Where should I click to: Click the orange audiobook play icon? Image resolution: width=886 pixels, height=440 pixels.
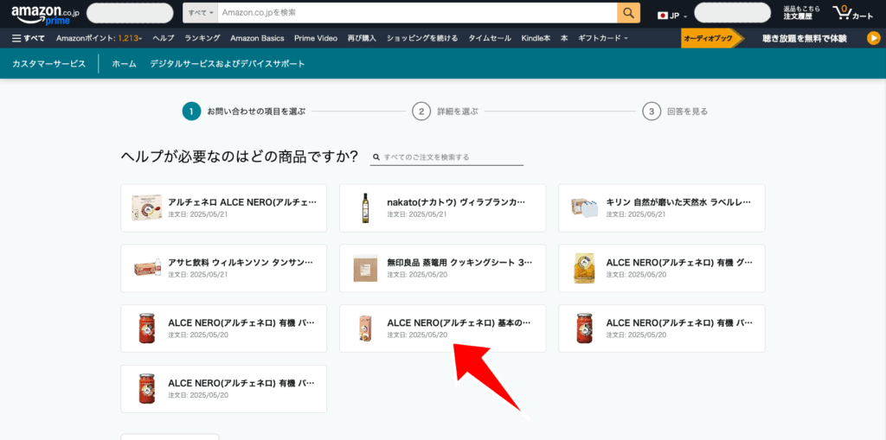[873, 38]
